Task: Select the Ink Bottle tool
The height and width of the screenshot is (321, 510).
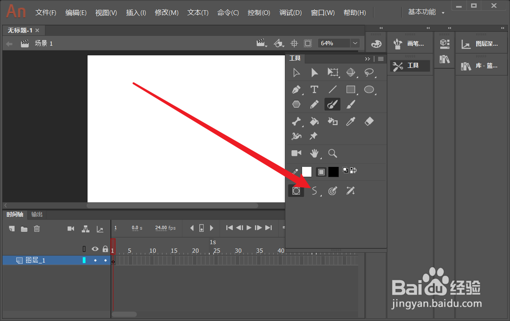Action: click(x=332, y=121)
